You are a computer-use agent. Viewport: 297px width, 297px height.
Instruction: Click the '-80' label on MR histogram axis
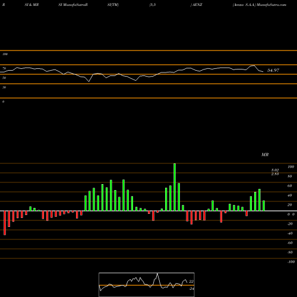(x=290, y=252)
